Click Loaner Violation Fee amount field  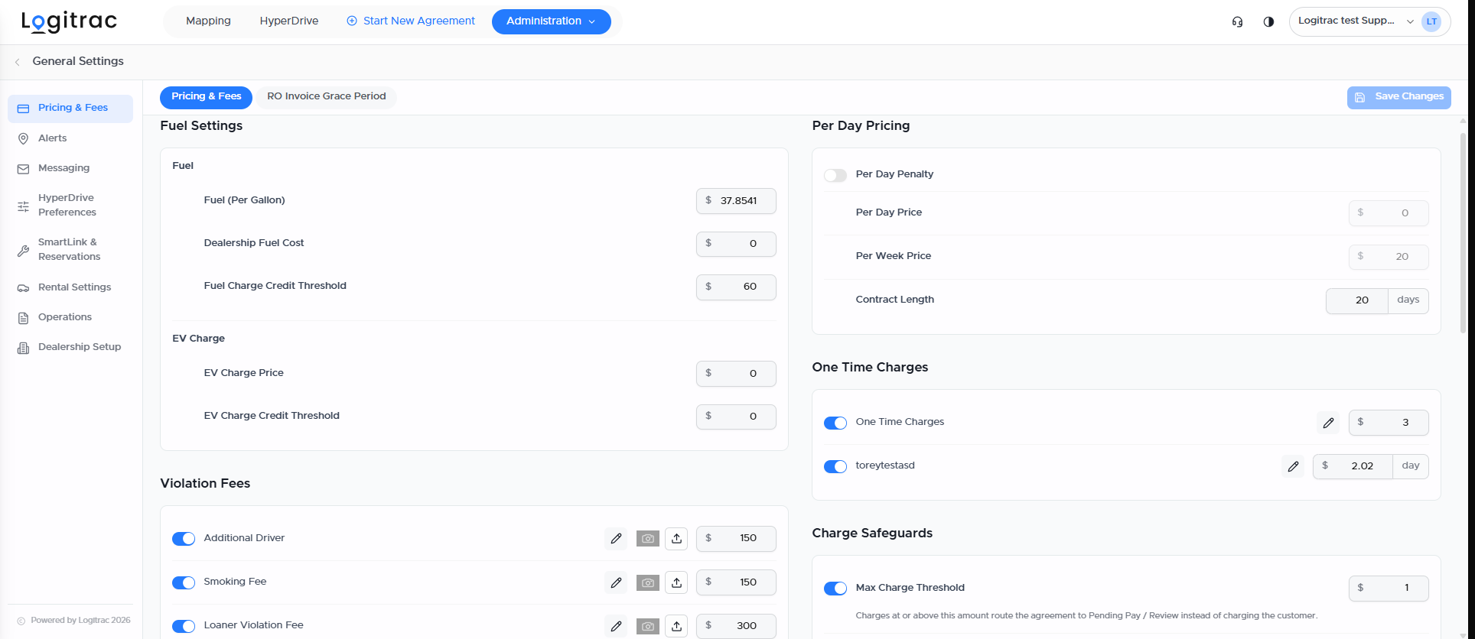point(736,626)
